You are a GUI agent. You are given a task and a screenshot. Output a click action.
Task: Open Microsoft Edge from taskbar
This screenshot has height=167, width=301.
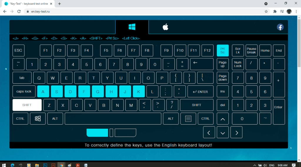12,165
